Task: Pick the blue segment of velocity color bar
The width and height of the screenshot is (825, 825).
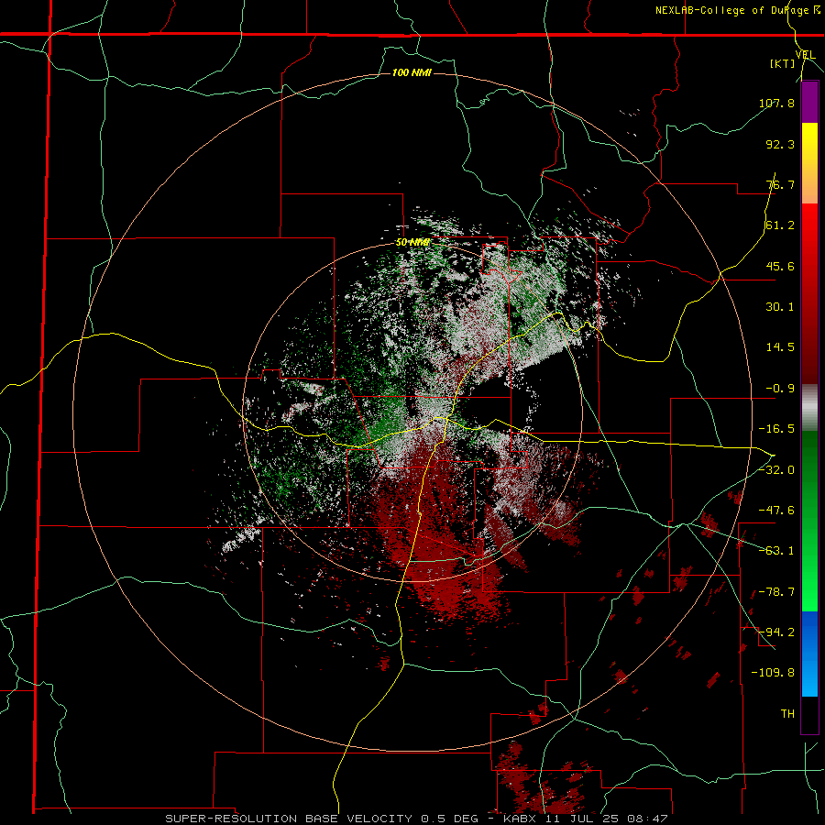Action: 809,654
